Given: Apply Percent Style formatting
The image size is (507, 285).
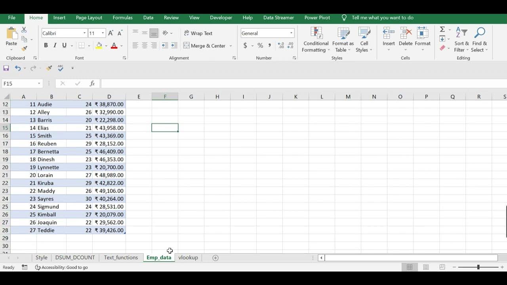Looking at the screenshot, I should [260, 46].
